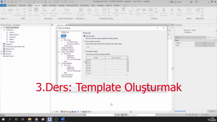
Task: Select 'Use specific angles' radio button
Action: [x=84, y=51]
